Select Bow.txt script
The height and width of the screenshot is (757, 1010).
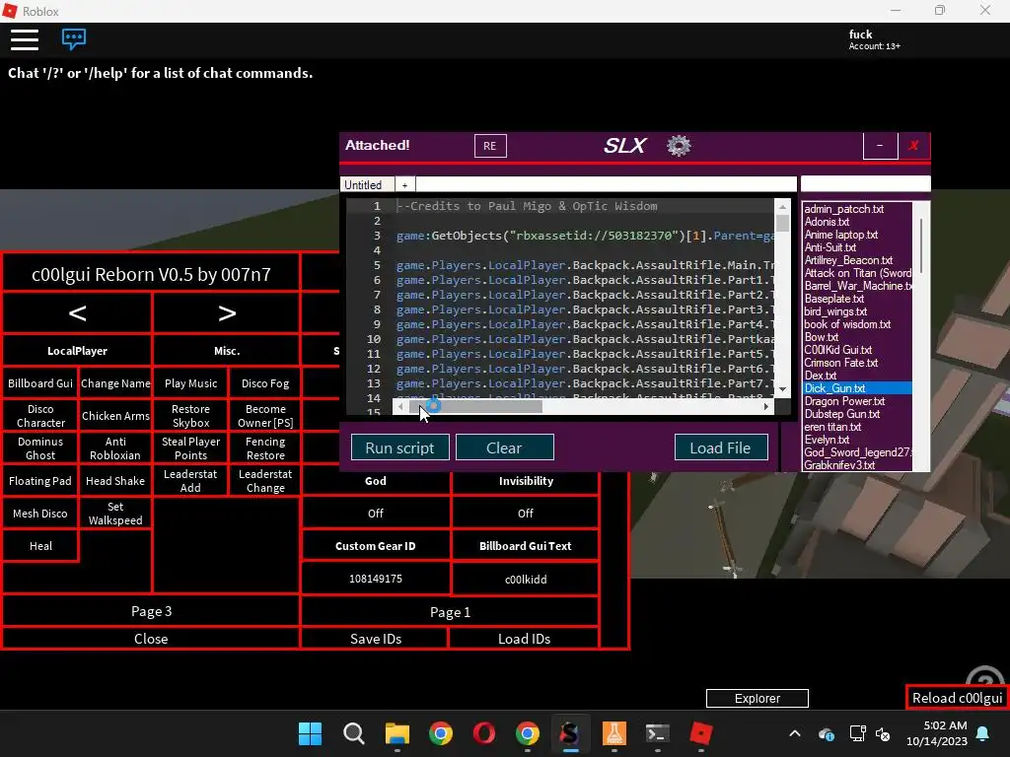click(822, 337)
